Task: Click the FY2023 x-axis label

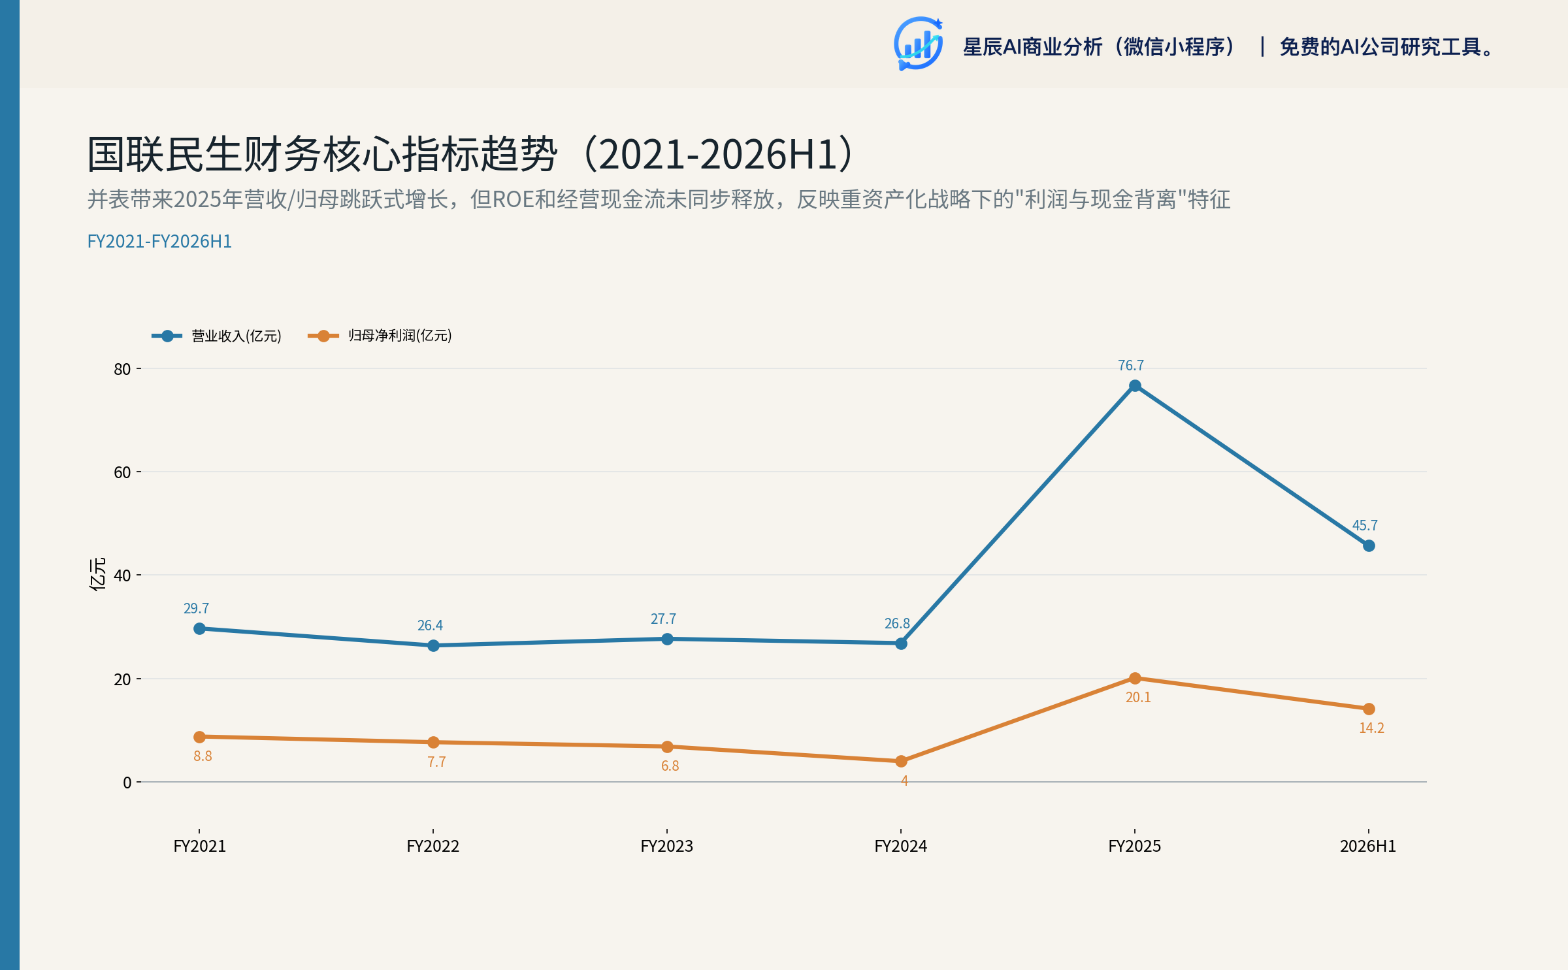Action: [667, 846]
